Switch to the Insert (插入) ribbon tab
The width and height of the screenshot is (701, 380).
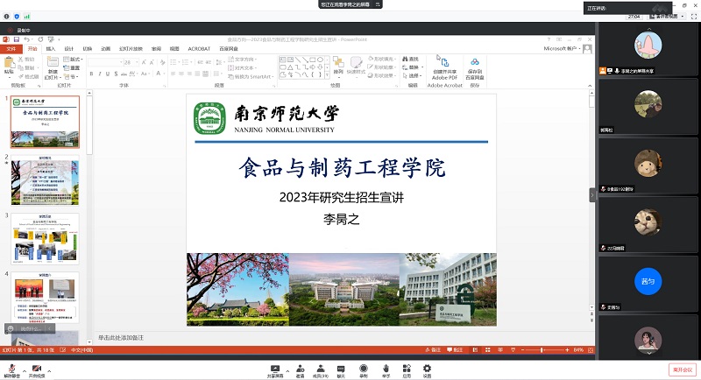[51, 49]
